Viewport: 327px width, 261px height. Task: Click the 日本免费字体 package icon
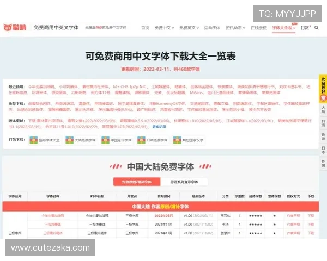pyautogui.click(x=141, y=140)
